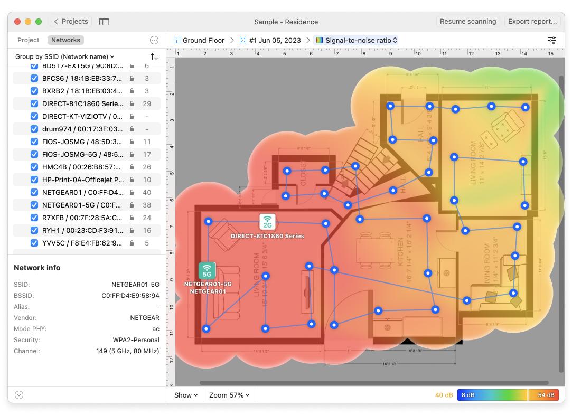Click the signal-to-noise color scale legend
The image size is (572, 415).
[x=508, y=395]
